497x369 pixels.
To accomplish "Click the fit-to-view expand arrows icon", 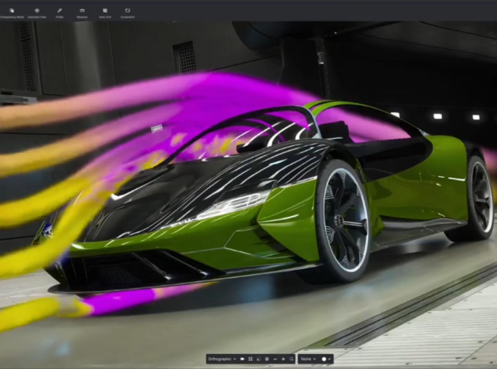I will pyautogui.click(x=250, y=359).
